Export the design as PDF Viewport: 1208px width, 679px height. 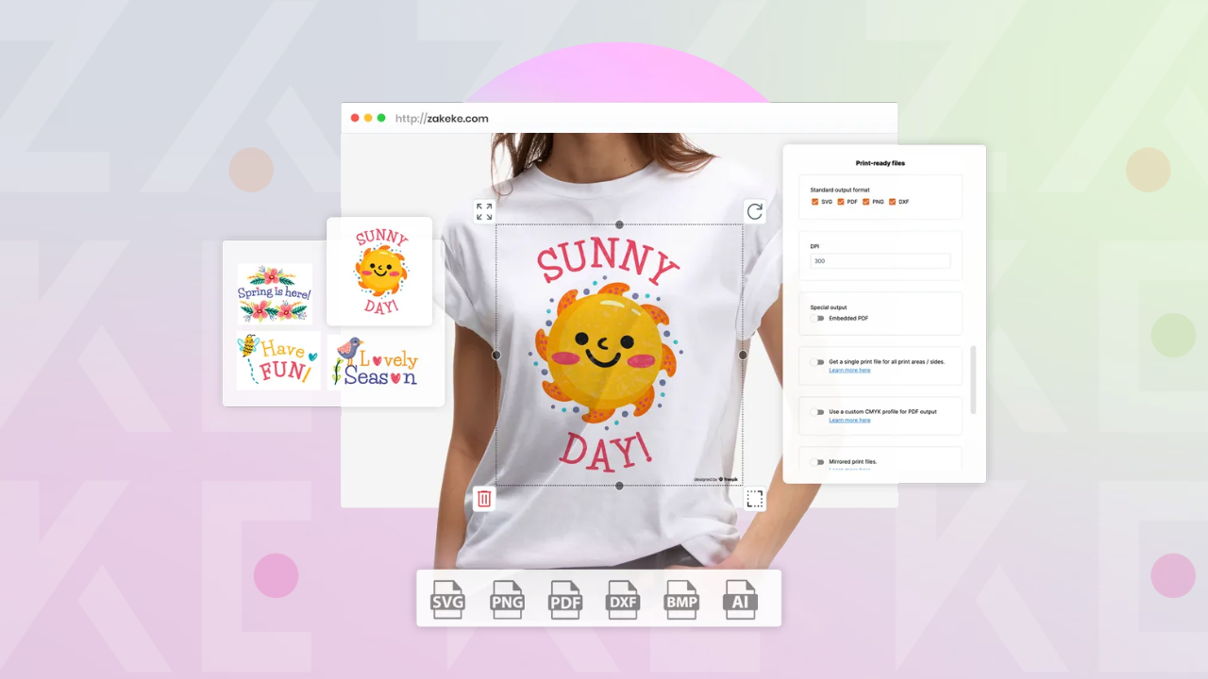coord(565,599)
